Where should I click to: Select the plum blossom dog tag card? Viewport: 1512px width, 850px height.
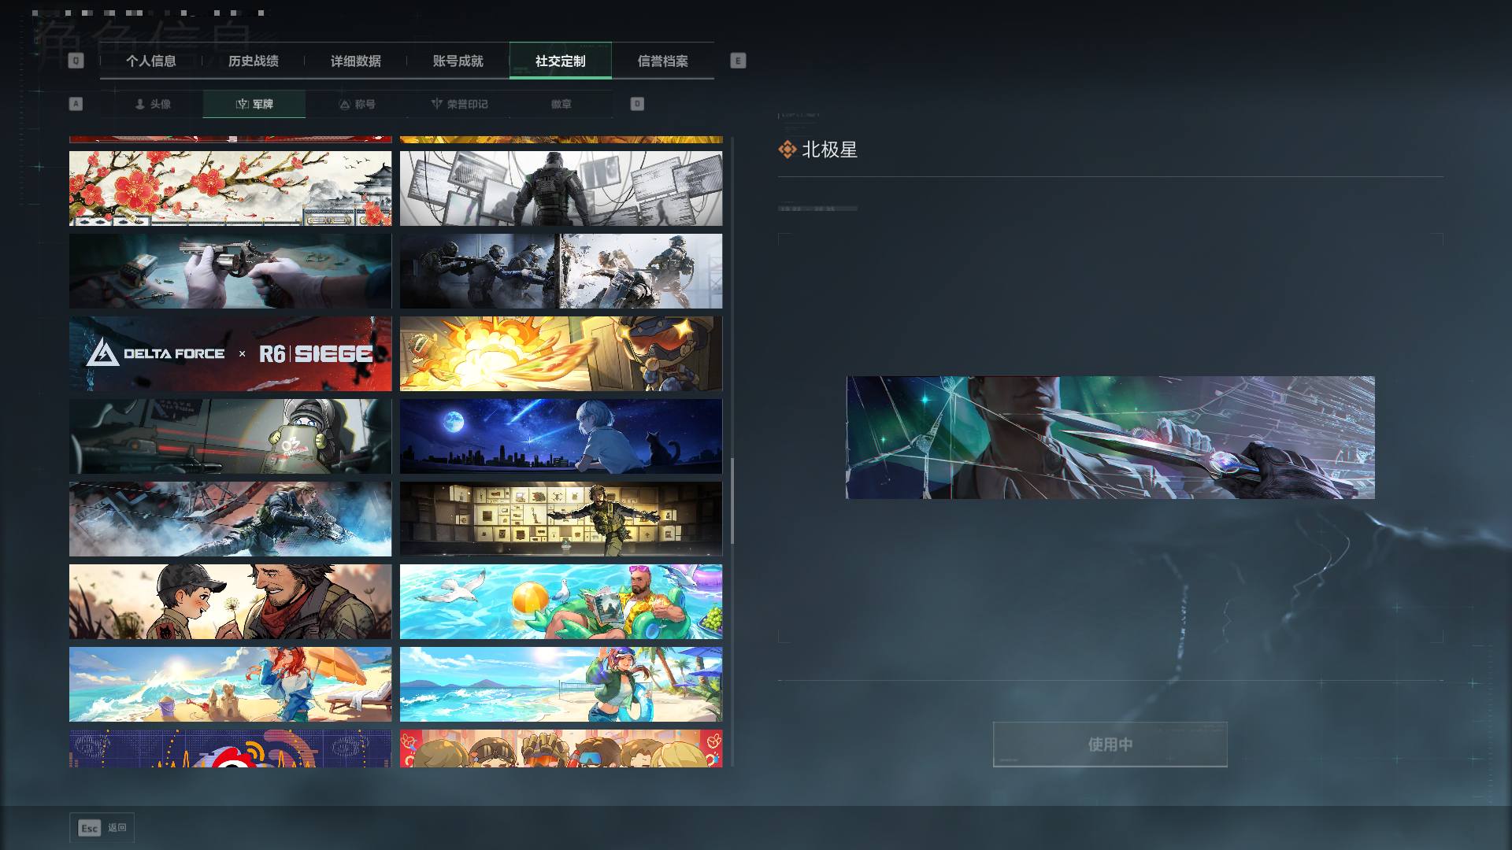pos(230,188)
